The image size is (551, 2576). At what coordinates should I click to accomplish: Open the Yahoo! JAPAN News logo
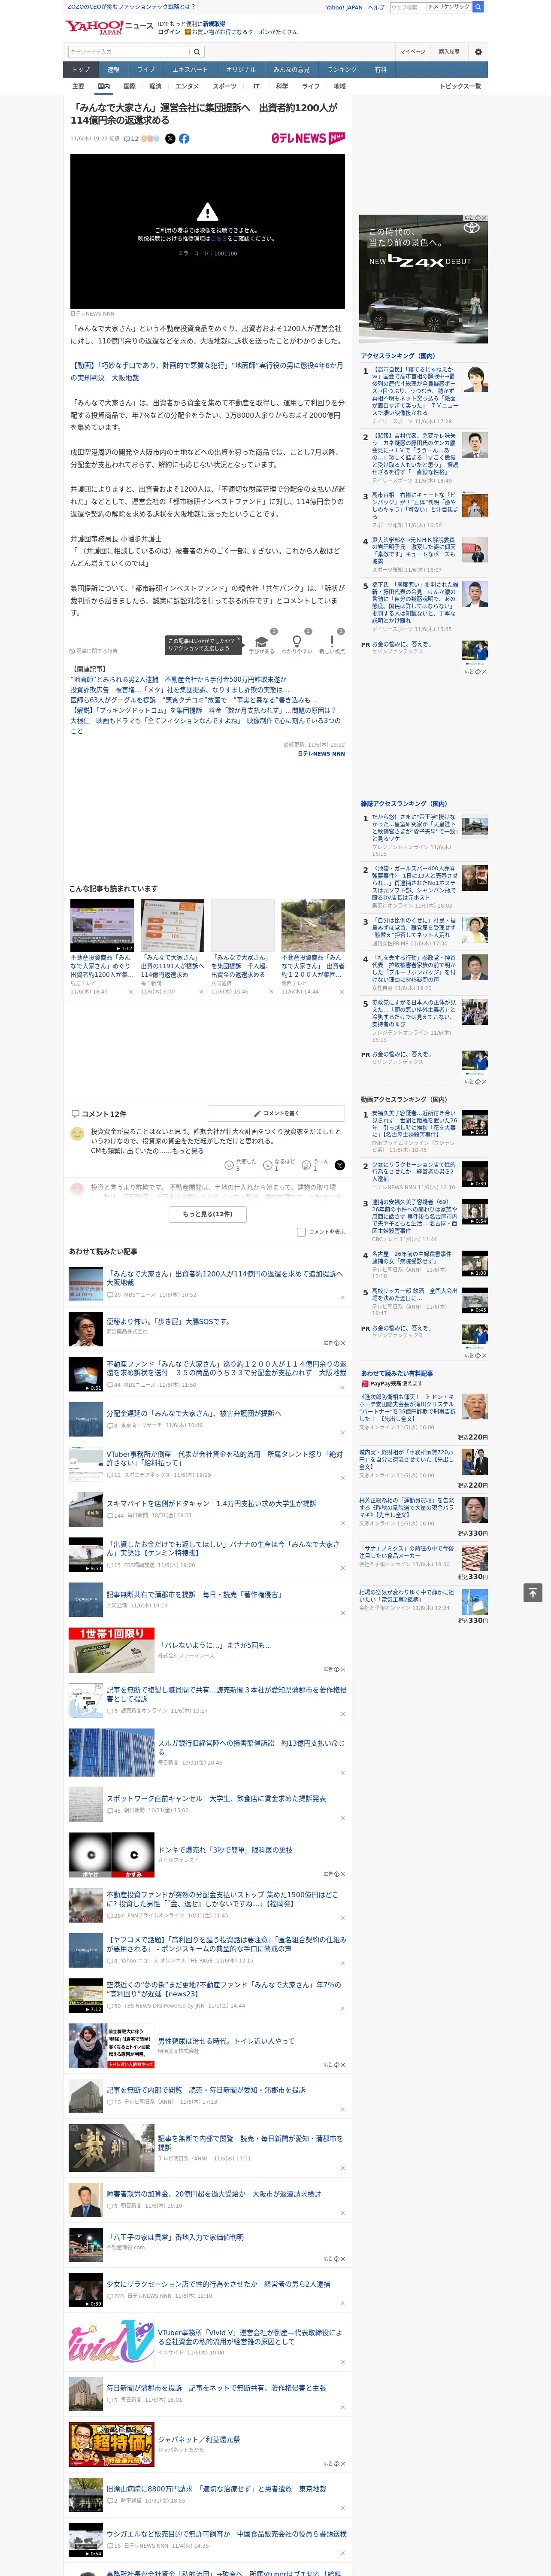pyautogui.click(x=110, y=27)
